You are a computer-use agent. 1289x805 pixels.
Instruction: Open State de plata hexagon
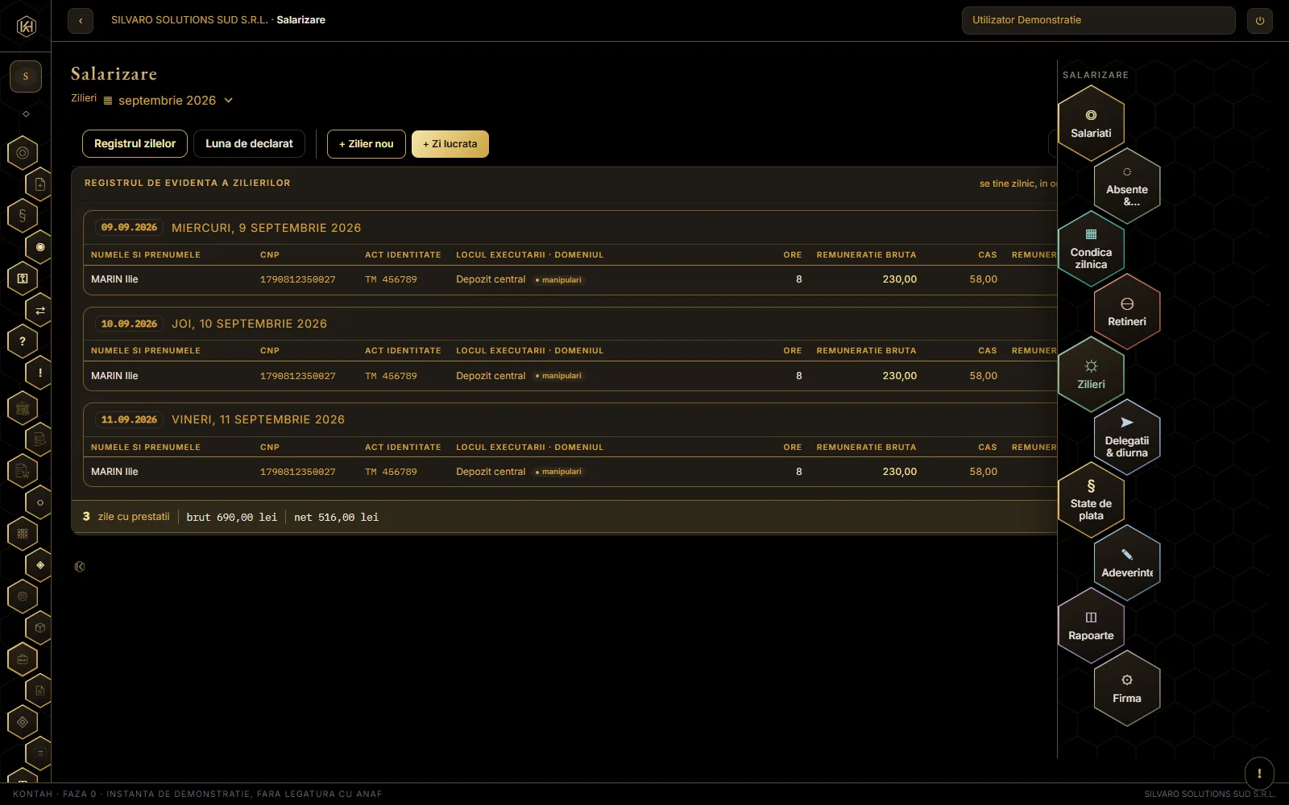(x=1091, y=501)
